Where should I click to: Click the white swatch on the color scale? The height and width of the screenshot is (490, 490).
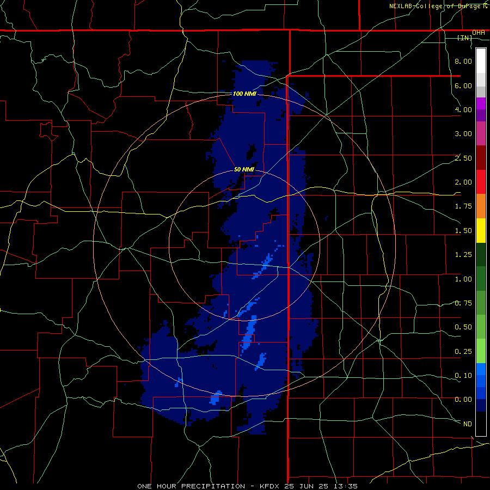tap(481, 60)
